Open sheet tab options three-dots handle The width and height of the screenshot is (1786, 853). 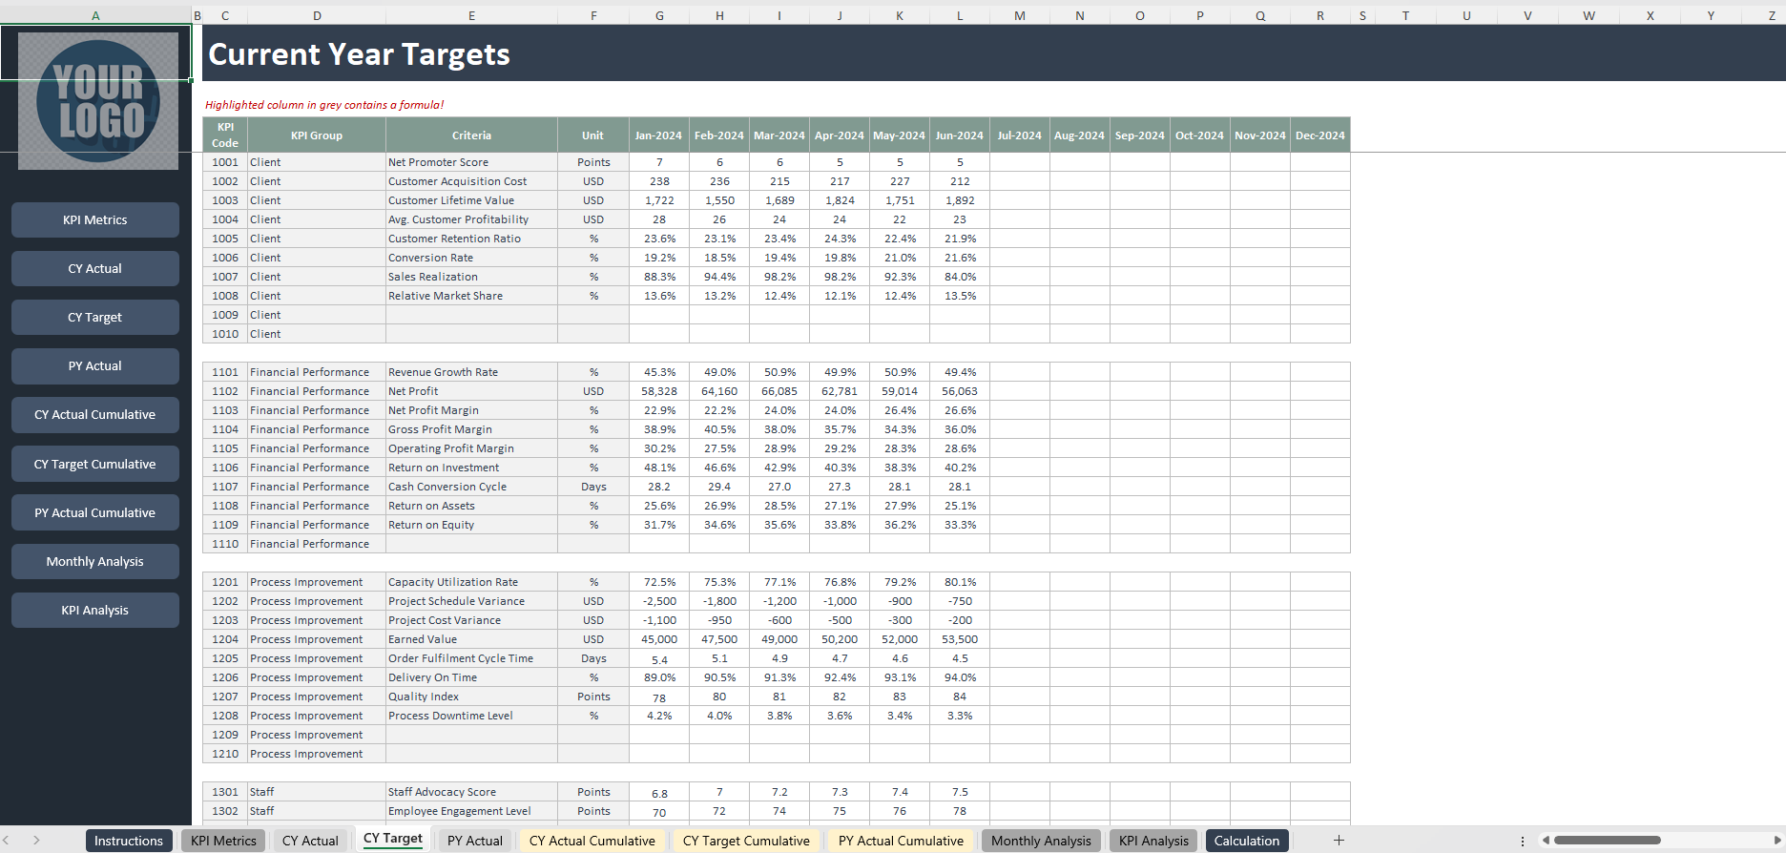coord(1522,841)
